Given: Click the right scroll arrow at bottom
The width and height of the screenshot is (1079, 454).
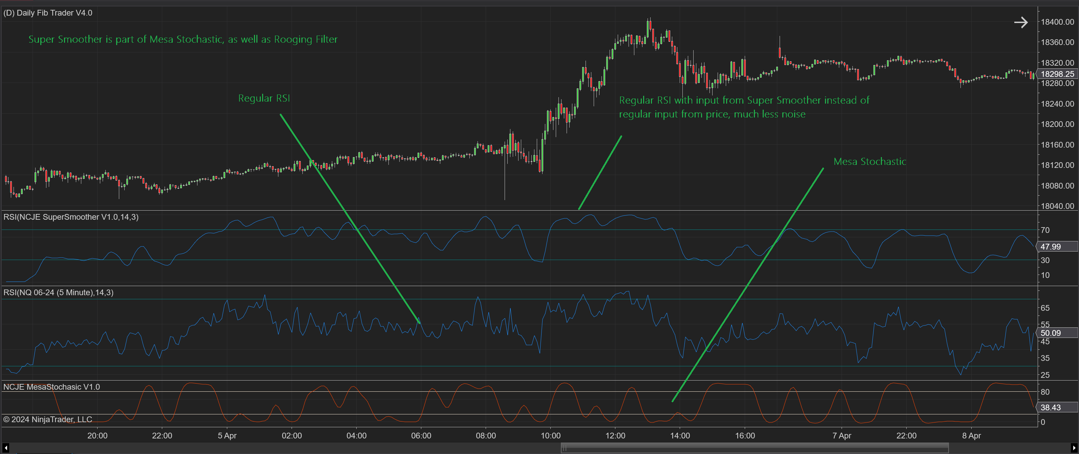Looking at the screenshot, I should click(x=1074, y=448).
